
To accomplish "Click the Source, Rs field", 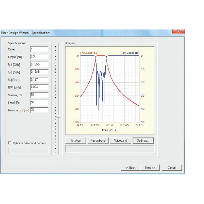I will [39, 95].
